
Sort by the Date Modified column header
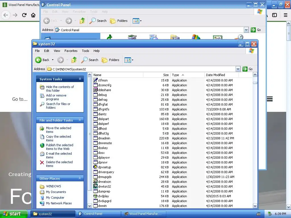click(x=221, y=75)
